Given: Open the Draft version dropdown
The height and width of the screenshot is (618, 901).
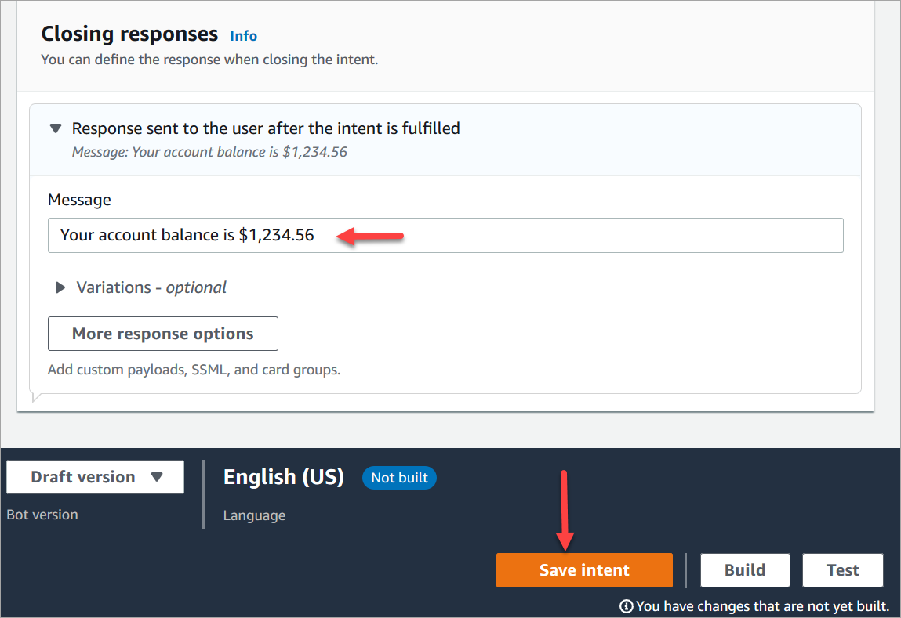Looking at the screenshot, I should 95,477.
